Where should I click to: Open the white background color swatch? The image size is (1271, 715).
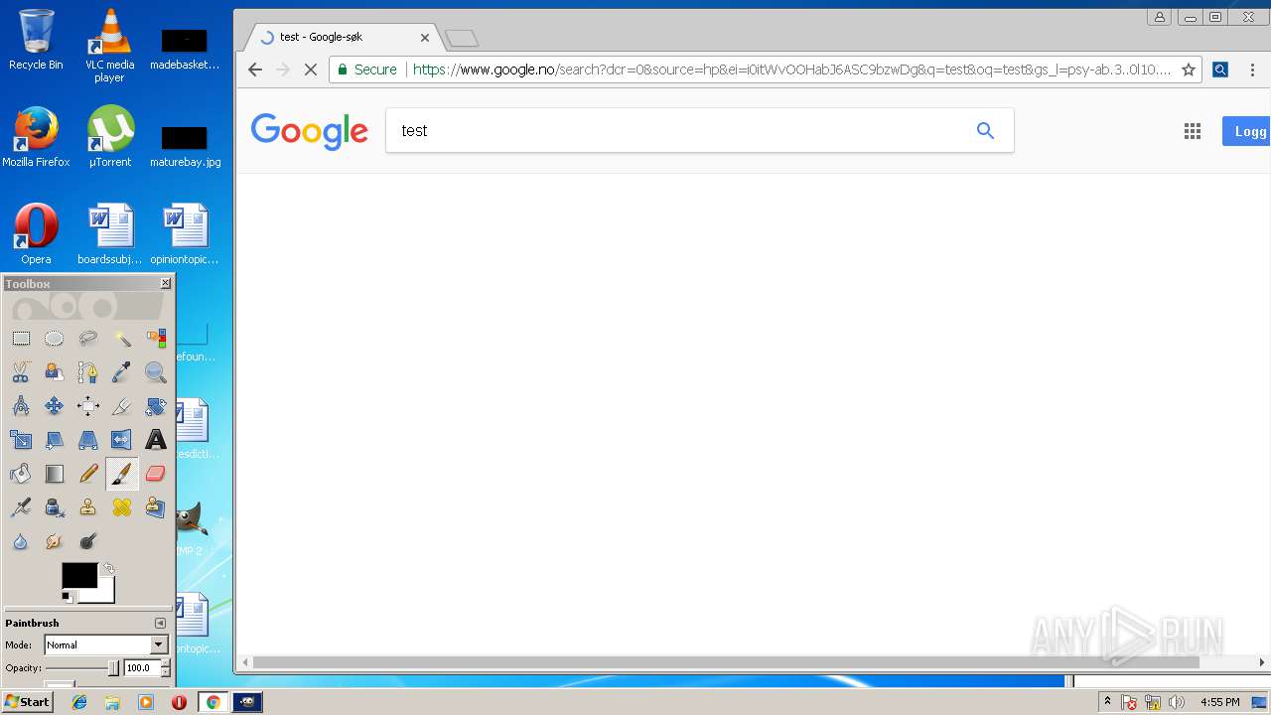tap(105, 594)
